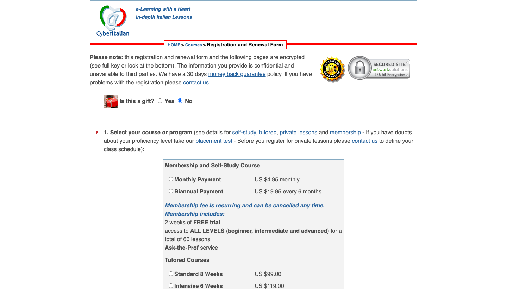507x289 pixels.
Task: Open Courses breadcrumb link
Action: tap(193, 45)
